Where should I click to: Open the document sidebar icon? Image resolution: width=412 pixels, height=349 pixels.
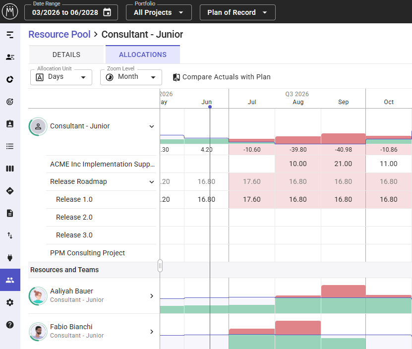[10, 213]
